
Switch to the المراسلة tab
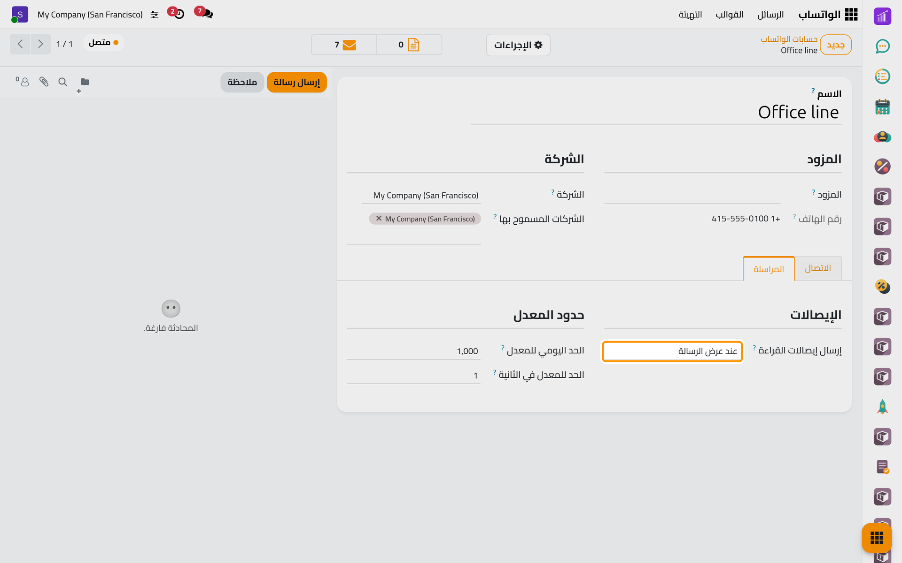[x=769, y=269]
